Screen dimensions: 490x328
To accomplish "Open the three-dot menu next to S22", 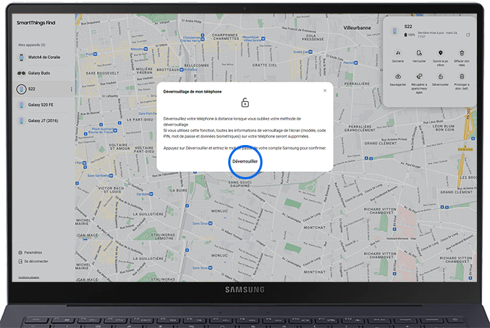I will (x=71, y=90).
